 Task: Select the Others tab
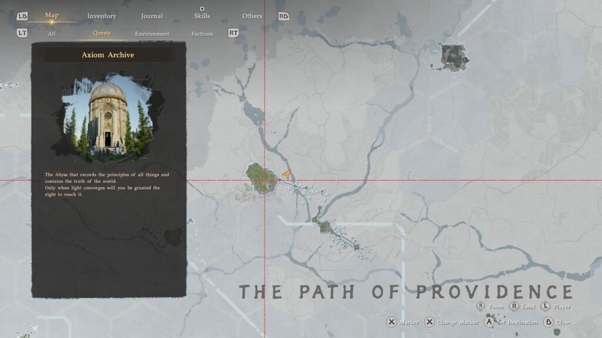252,16
